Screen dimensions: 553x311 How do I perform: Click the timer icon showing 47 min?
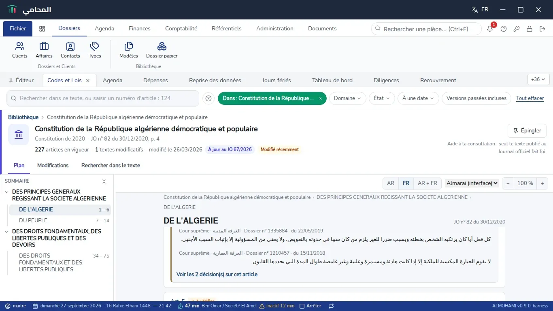(x=181, y=306)
